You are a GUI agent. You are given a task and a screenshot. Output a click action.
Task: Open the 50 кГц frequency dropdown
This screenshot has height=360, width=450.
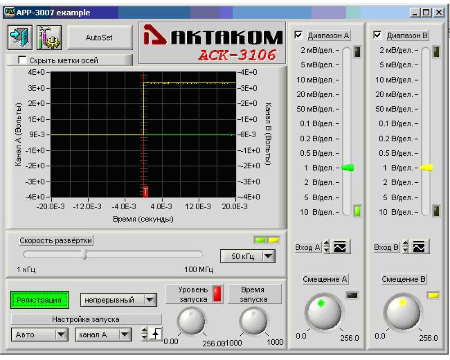coord(247,256)
